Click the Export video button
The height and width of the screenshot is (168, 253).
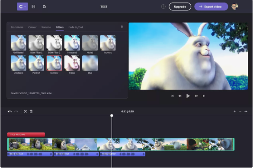pos(211,6)
